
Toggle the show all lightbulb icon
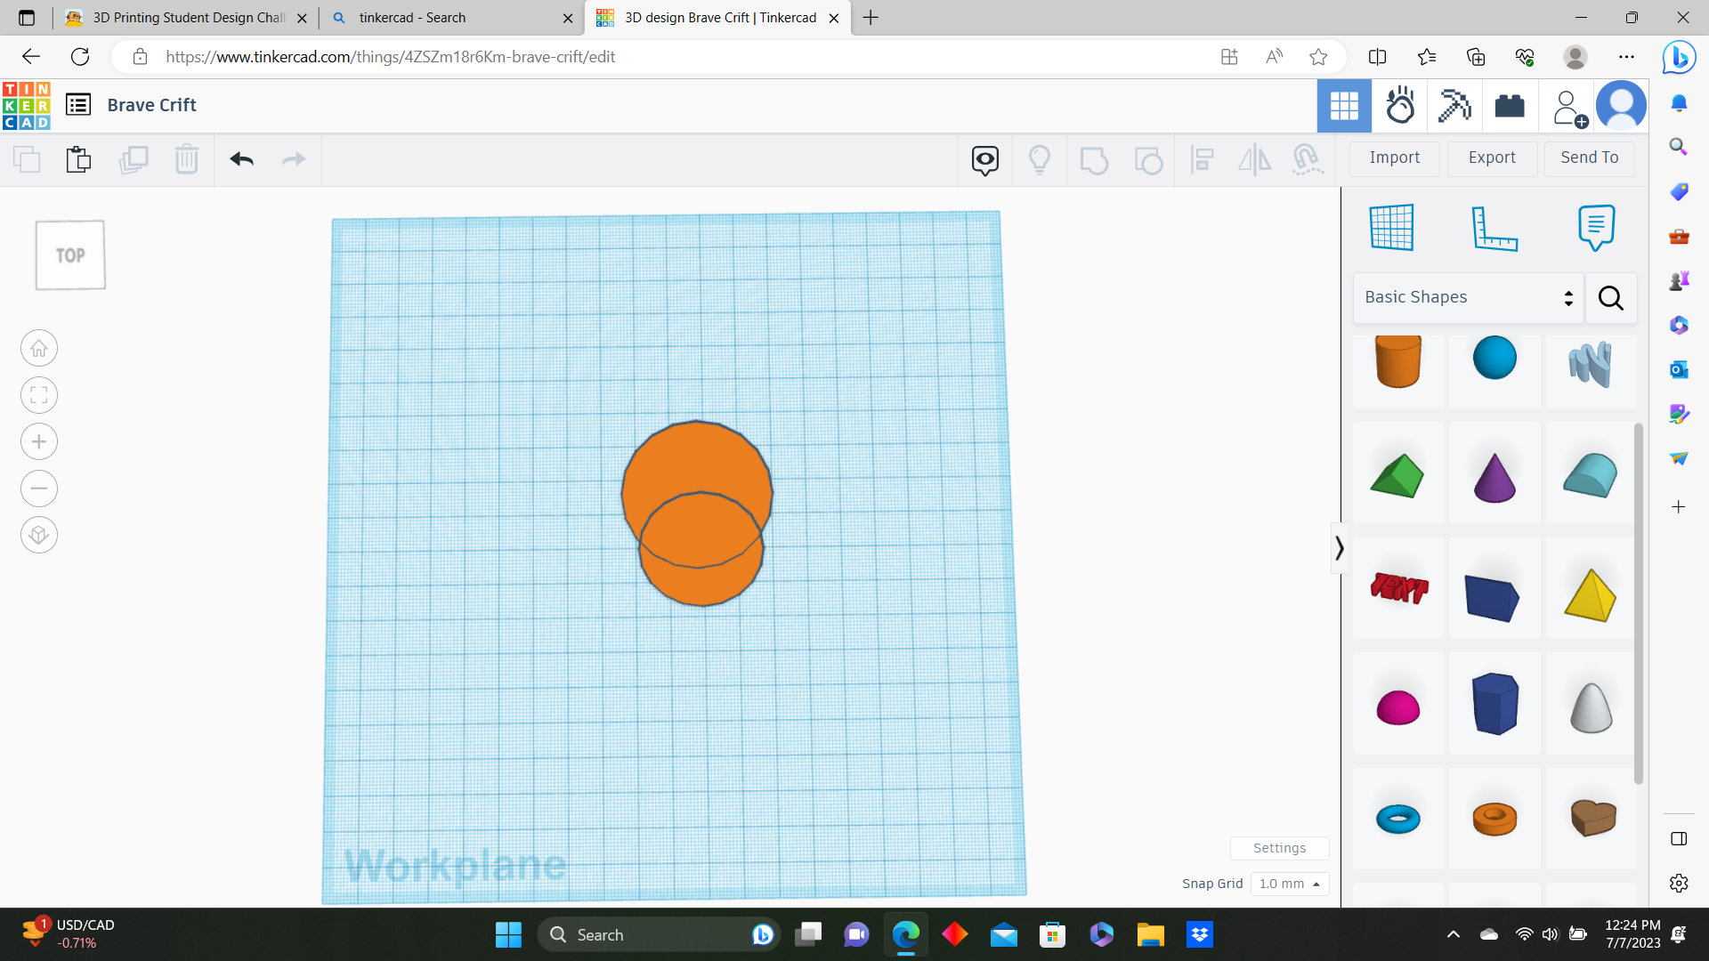click(1040, 160)
